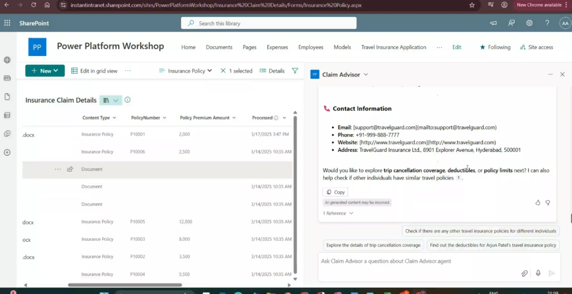The image size is (572, 294).
Task: Click the create plus icon in left rail
Action: pos(7,152)
